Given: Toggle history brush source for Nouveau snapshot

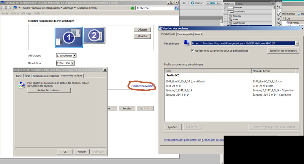Looking at the screenshot, I should [225, 8].
